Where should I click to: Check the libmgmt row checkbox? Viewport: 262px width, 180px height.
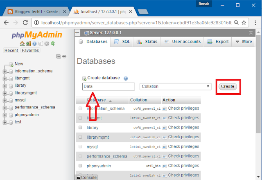coord(80,118)
